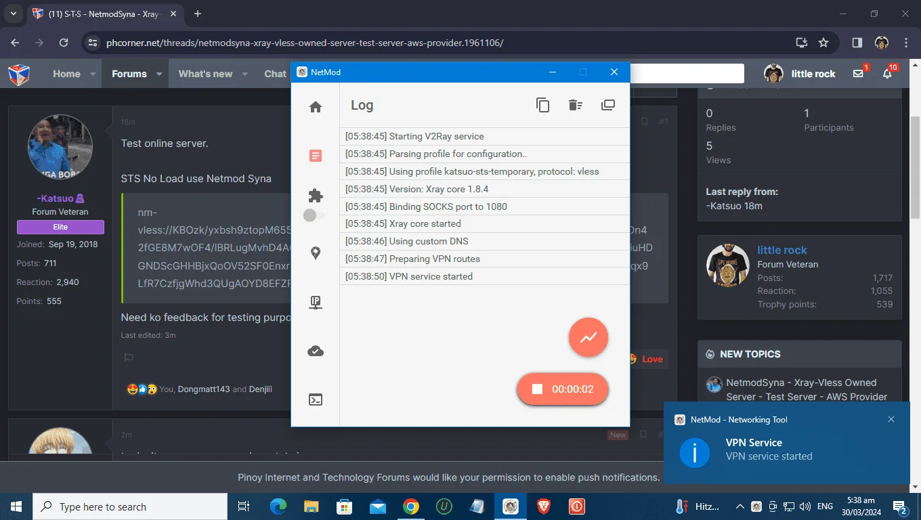Bookmark this page with the star icon

pos(823,43)
